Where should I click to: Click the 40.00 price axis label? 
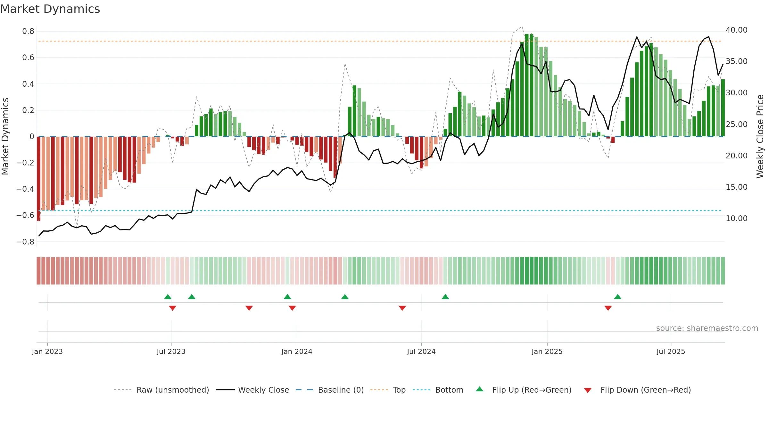[x=737, y=30]
